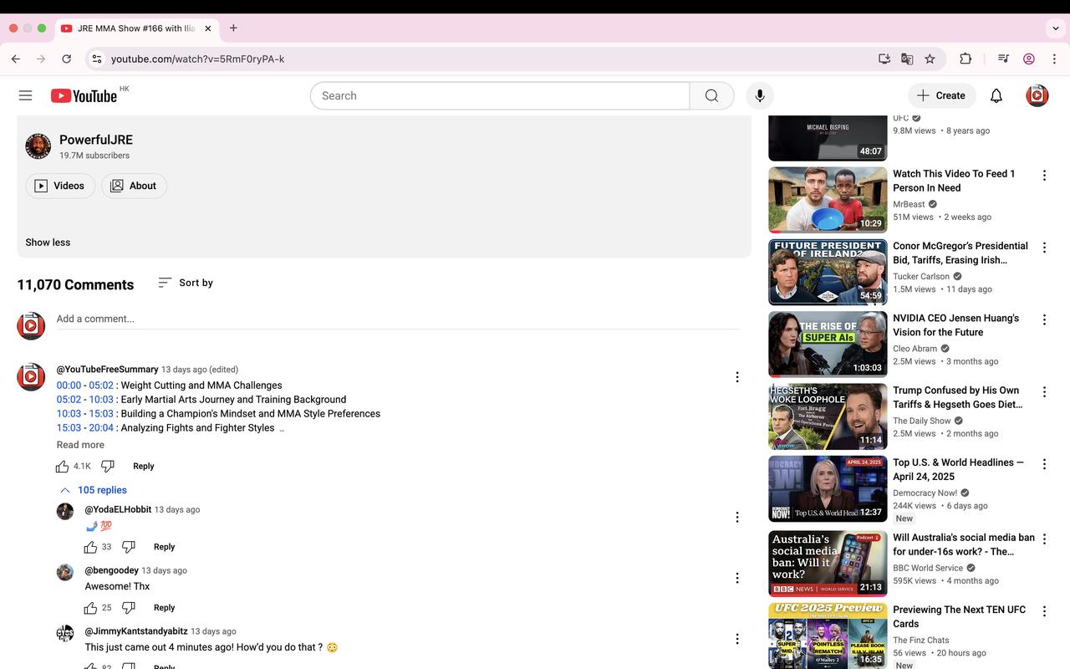Image resolution: width=1070 pixels, height=669 pixels.
Task: Bookmark this page with star icon
Action: pyautogui.click(x=930, y=59)
